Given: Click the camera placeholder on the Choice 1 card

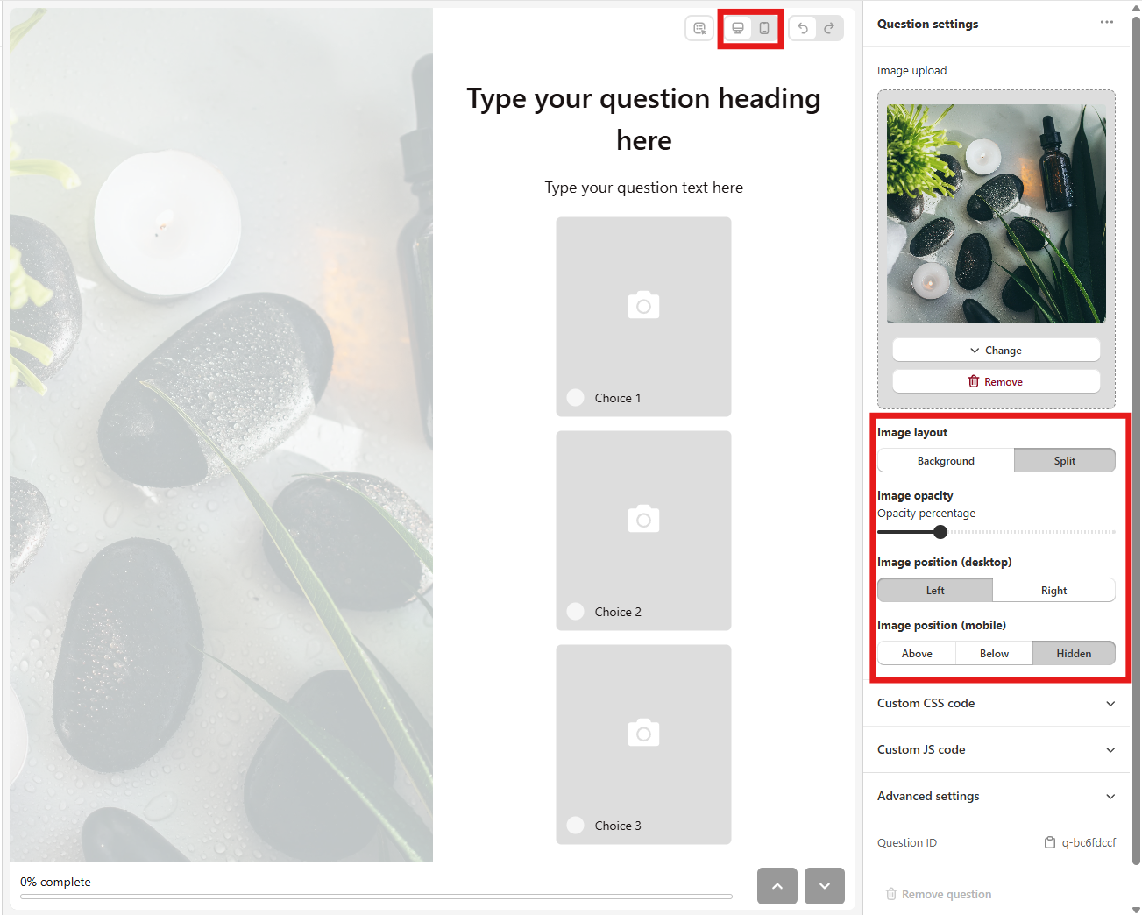Looking at the screenshot, I should point(643,305).
